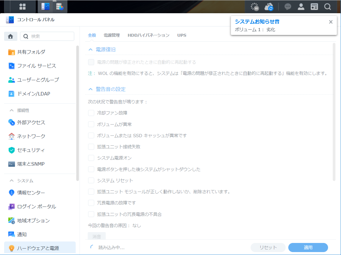Open the DSM main menu grid icon

[22, 6]
